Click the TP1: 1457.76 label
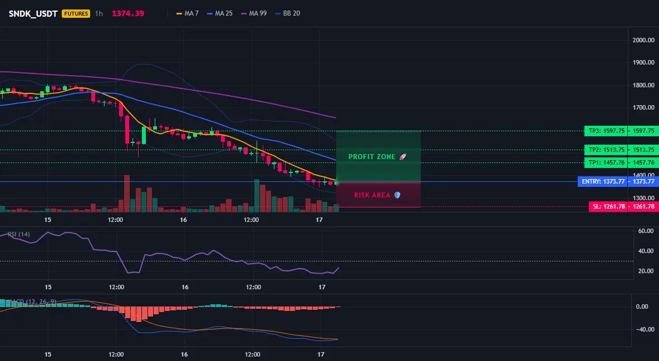Image resolution: width=659 pixels, height=361 pixels. pos(606,162)
